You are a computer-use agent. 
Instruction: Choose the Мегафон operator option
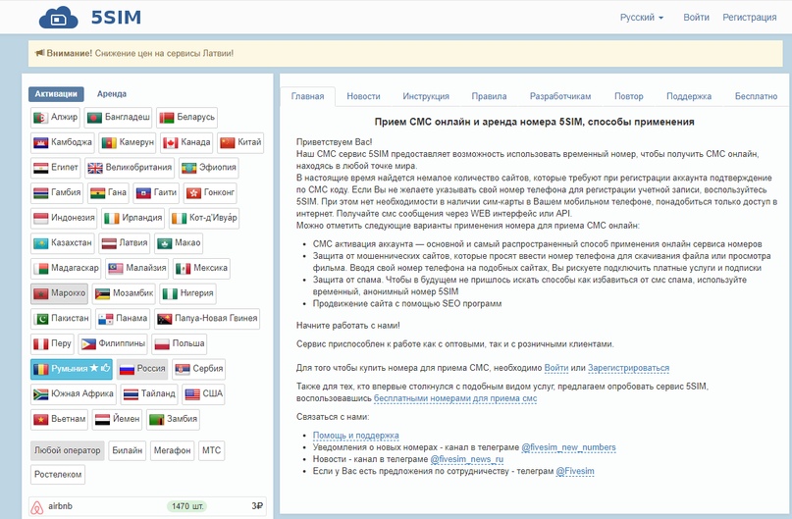171,450
